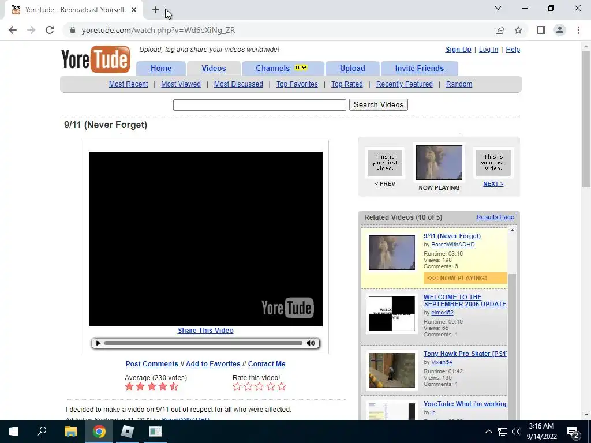Image resolution: width=591 pixels, height=443 pixels.
Task: Open the Tony Hawk Pro Skater video thumbnail
Action: pos(392,370)
